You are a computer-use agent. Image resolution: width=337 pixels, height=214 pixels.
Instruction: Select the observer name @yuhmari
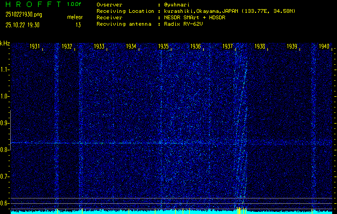tap(177, 5)
